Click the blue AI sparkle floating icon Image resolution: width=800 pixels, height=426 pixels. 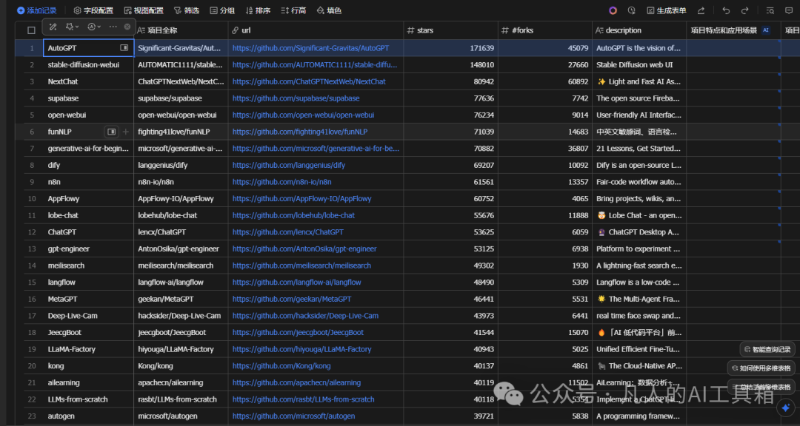784,408
